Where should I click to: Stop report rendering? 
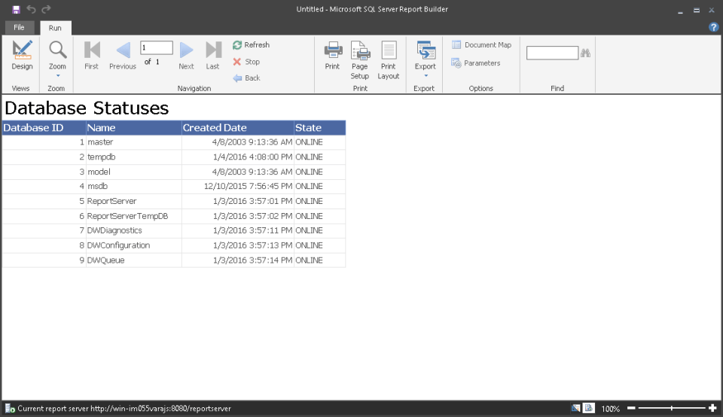coord(247,62)
